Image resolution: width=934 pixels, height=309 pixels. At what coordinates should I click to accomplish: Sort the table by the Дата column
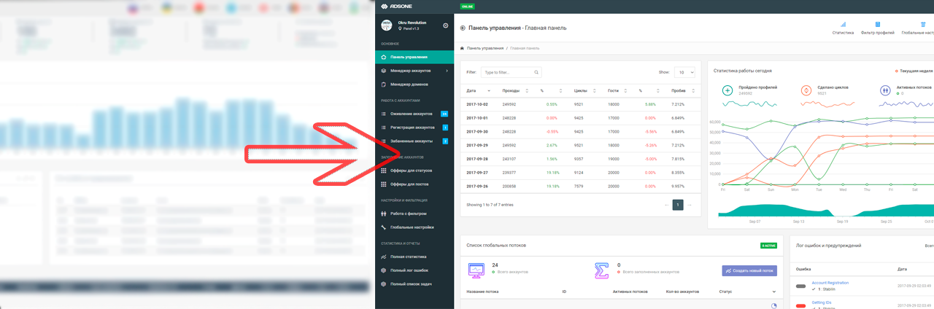click(x=480, y=90)
